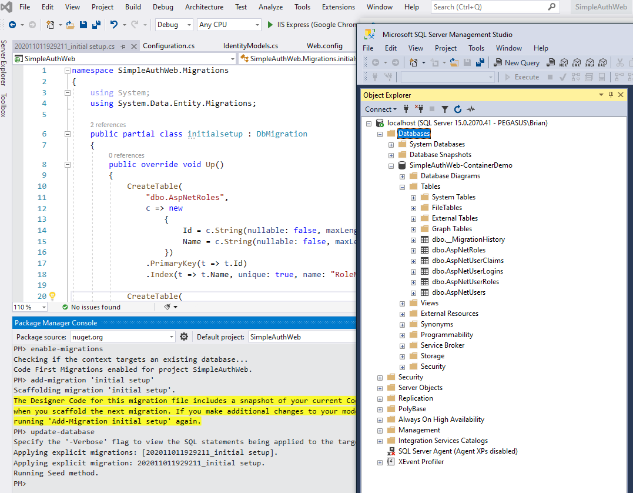This screenshot has height=493, width=633.
Task: Click Connect Object Explorer plug icon
Action: click(x=406, y=109)
